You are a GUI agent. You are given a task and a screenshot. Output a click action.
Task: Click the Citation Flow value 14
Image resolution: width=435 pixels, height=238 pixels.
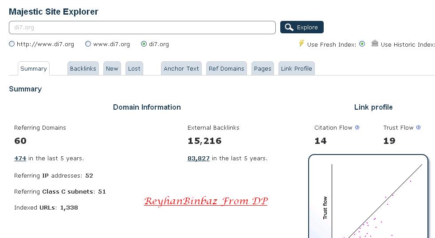[x=321, y=141]
